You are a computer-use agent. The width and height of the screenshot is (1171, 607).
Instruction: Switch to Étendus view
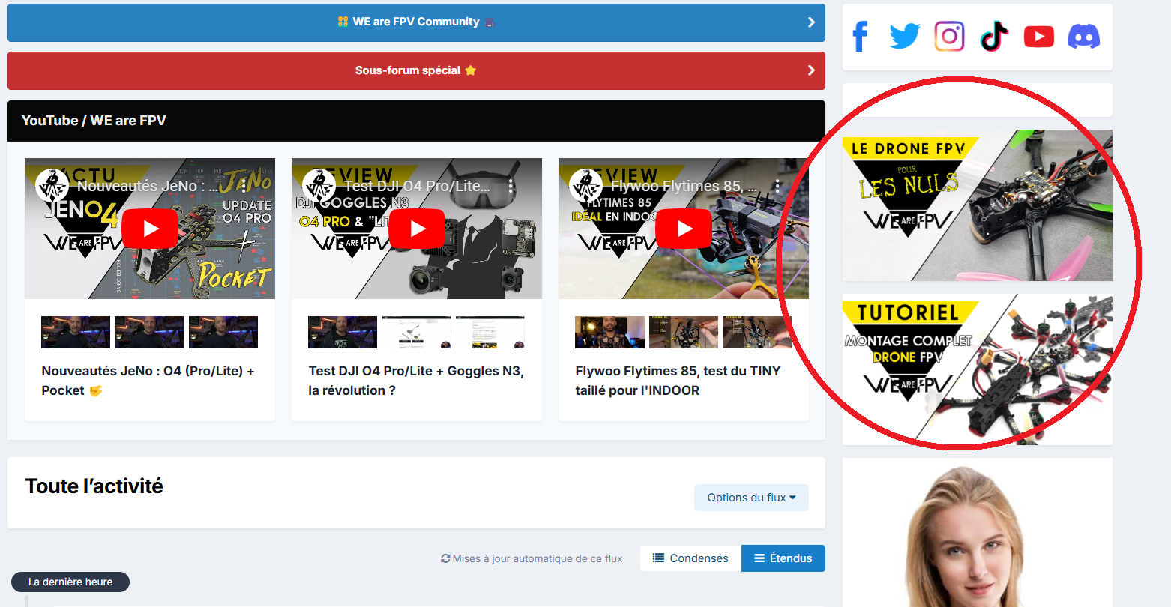(783, 558)
